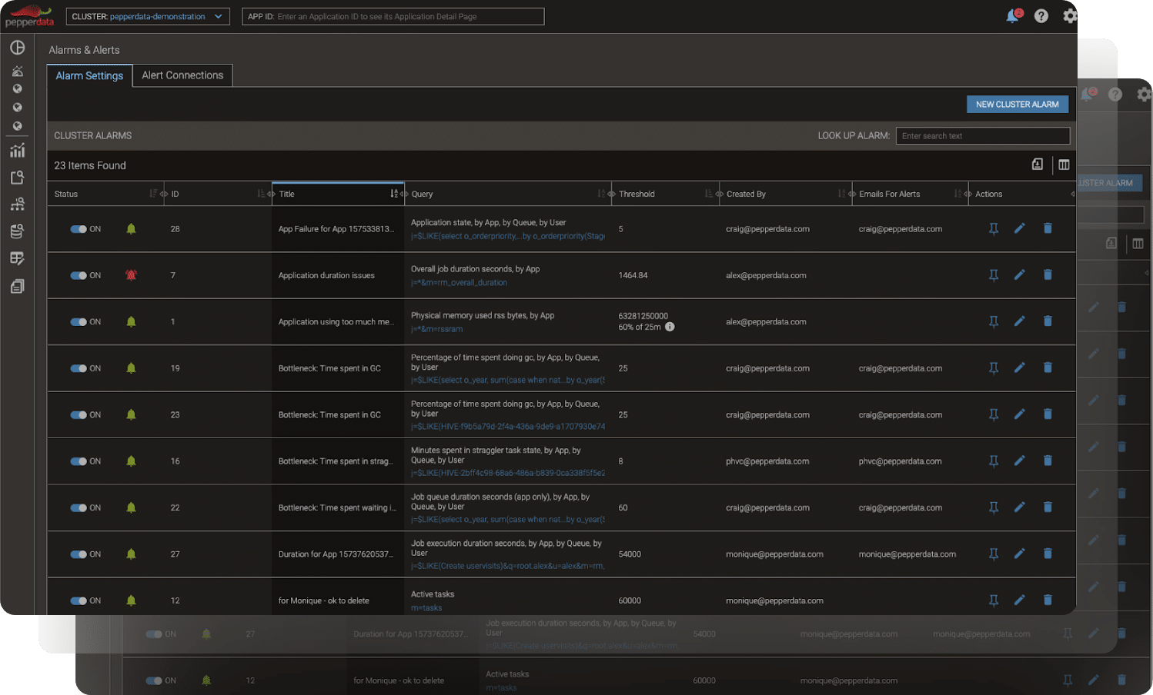Viewport: 1153px width, 695px height.
Task: Sort by Emails For Alerts column
Action: click(957, 194)
